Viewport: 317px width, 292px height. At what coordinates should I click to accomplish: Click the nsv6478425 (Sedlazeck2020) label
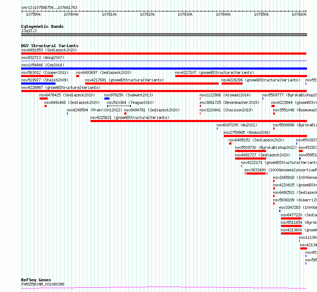click(67, 95)
